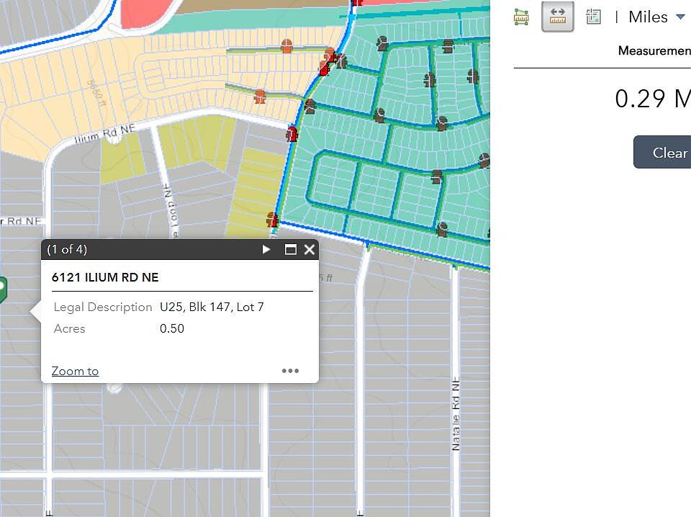Select the location coordinates tool icon
This screenshot has width=691, height=517.
(x=593, y=17)
